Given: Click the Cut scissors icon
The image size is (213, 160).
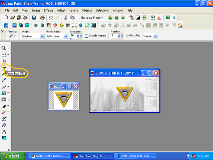Looking at the screenshot, I should (66, 18).
